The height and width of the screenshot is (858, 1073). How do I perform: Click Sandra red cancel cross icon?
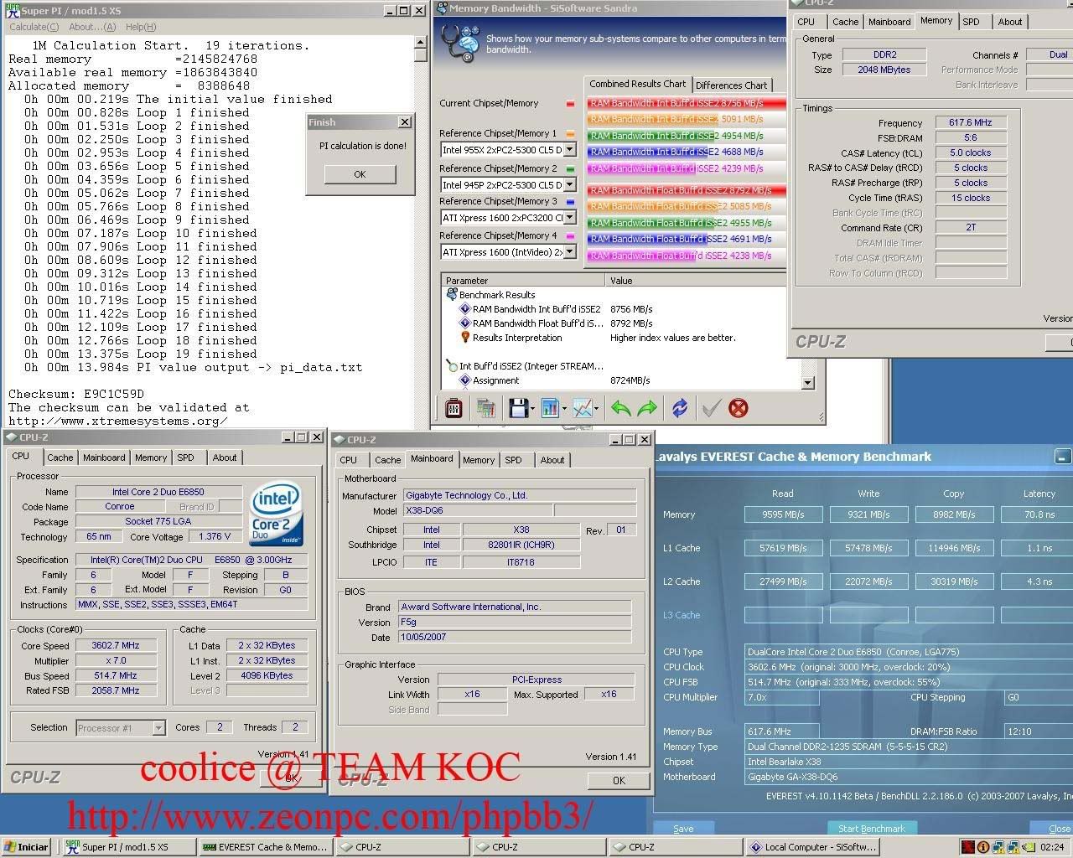[738, 408]
